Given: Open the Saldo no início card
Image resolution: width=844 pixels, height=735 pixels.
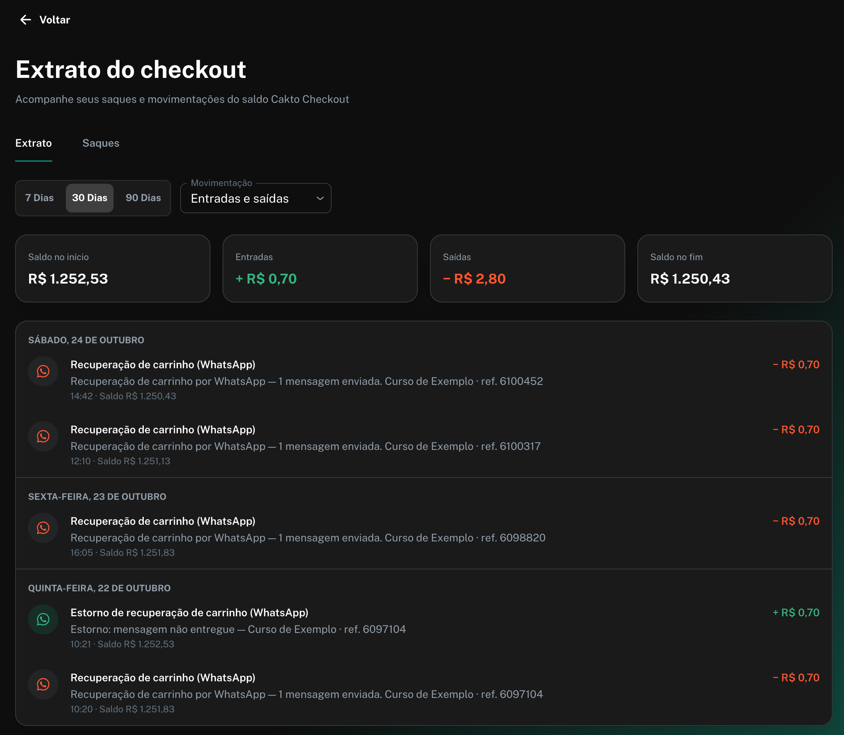Looking at the screenshot, I should pyautogui.click(x=113, y=268).
